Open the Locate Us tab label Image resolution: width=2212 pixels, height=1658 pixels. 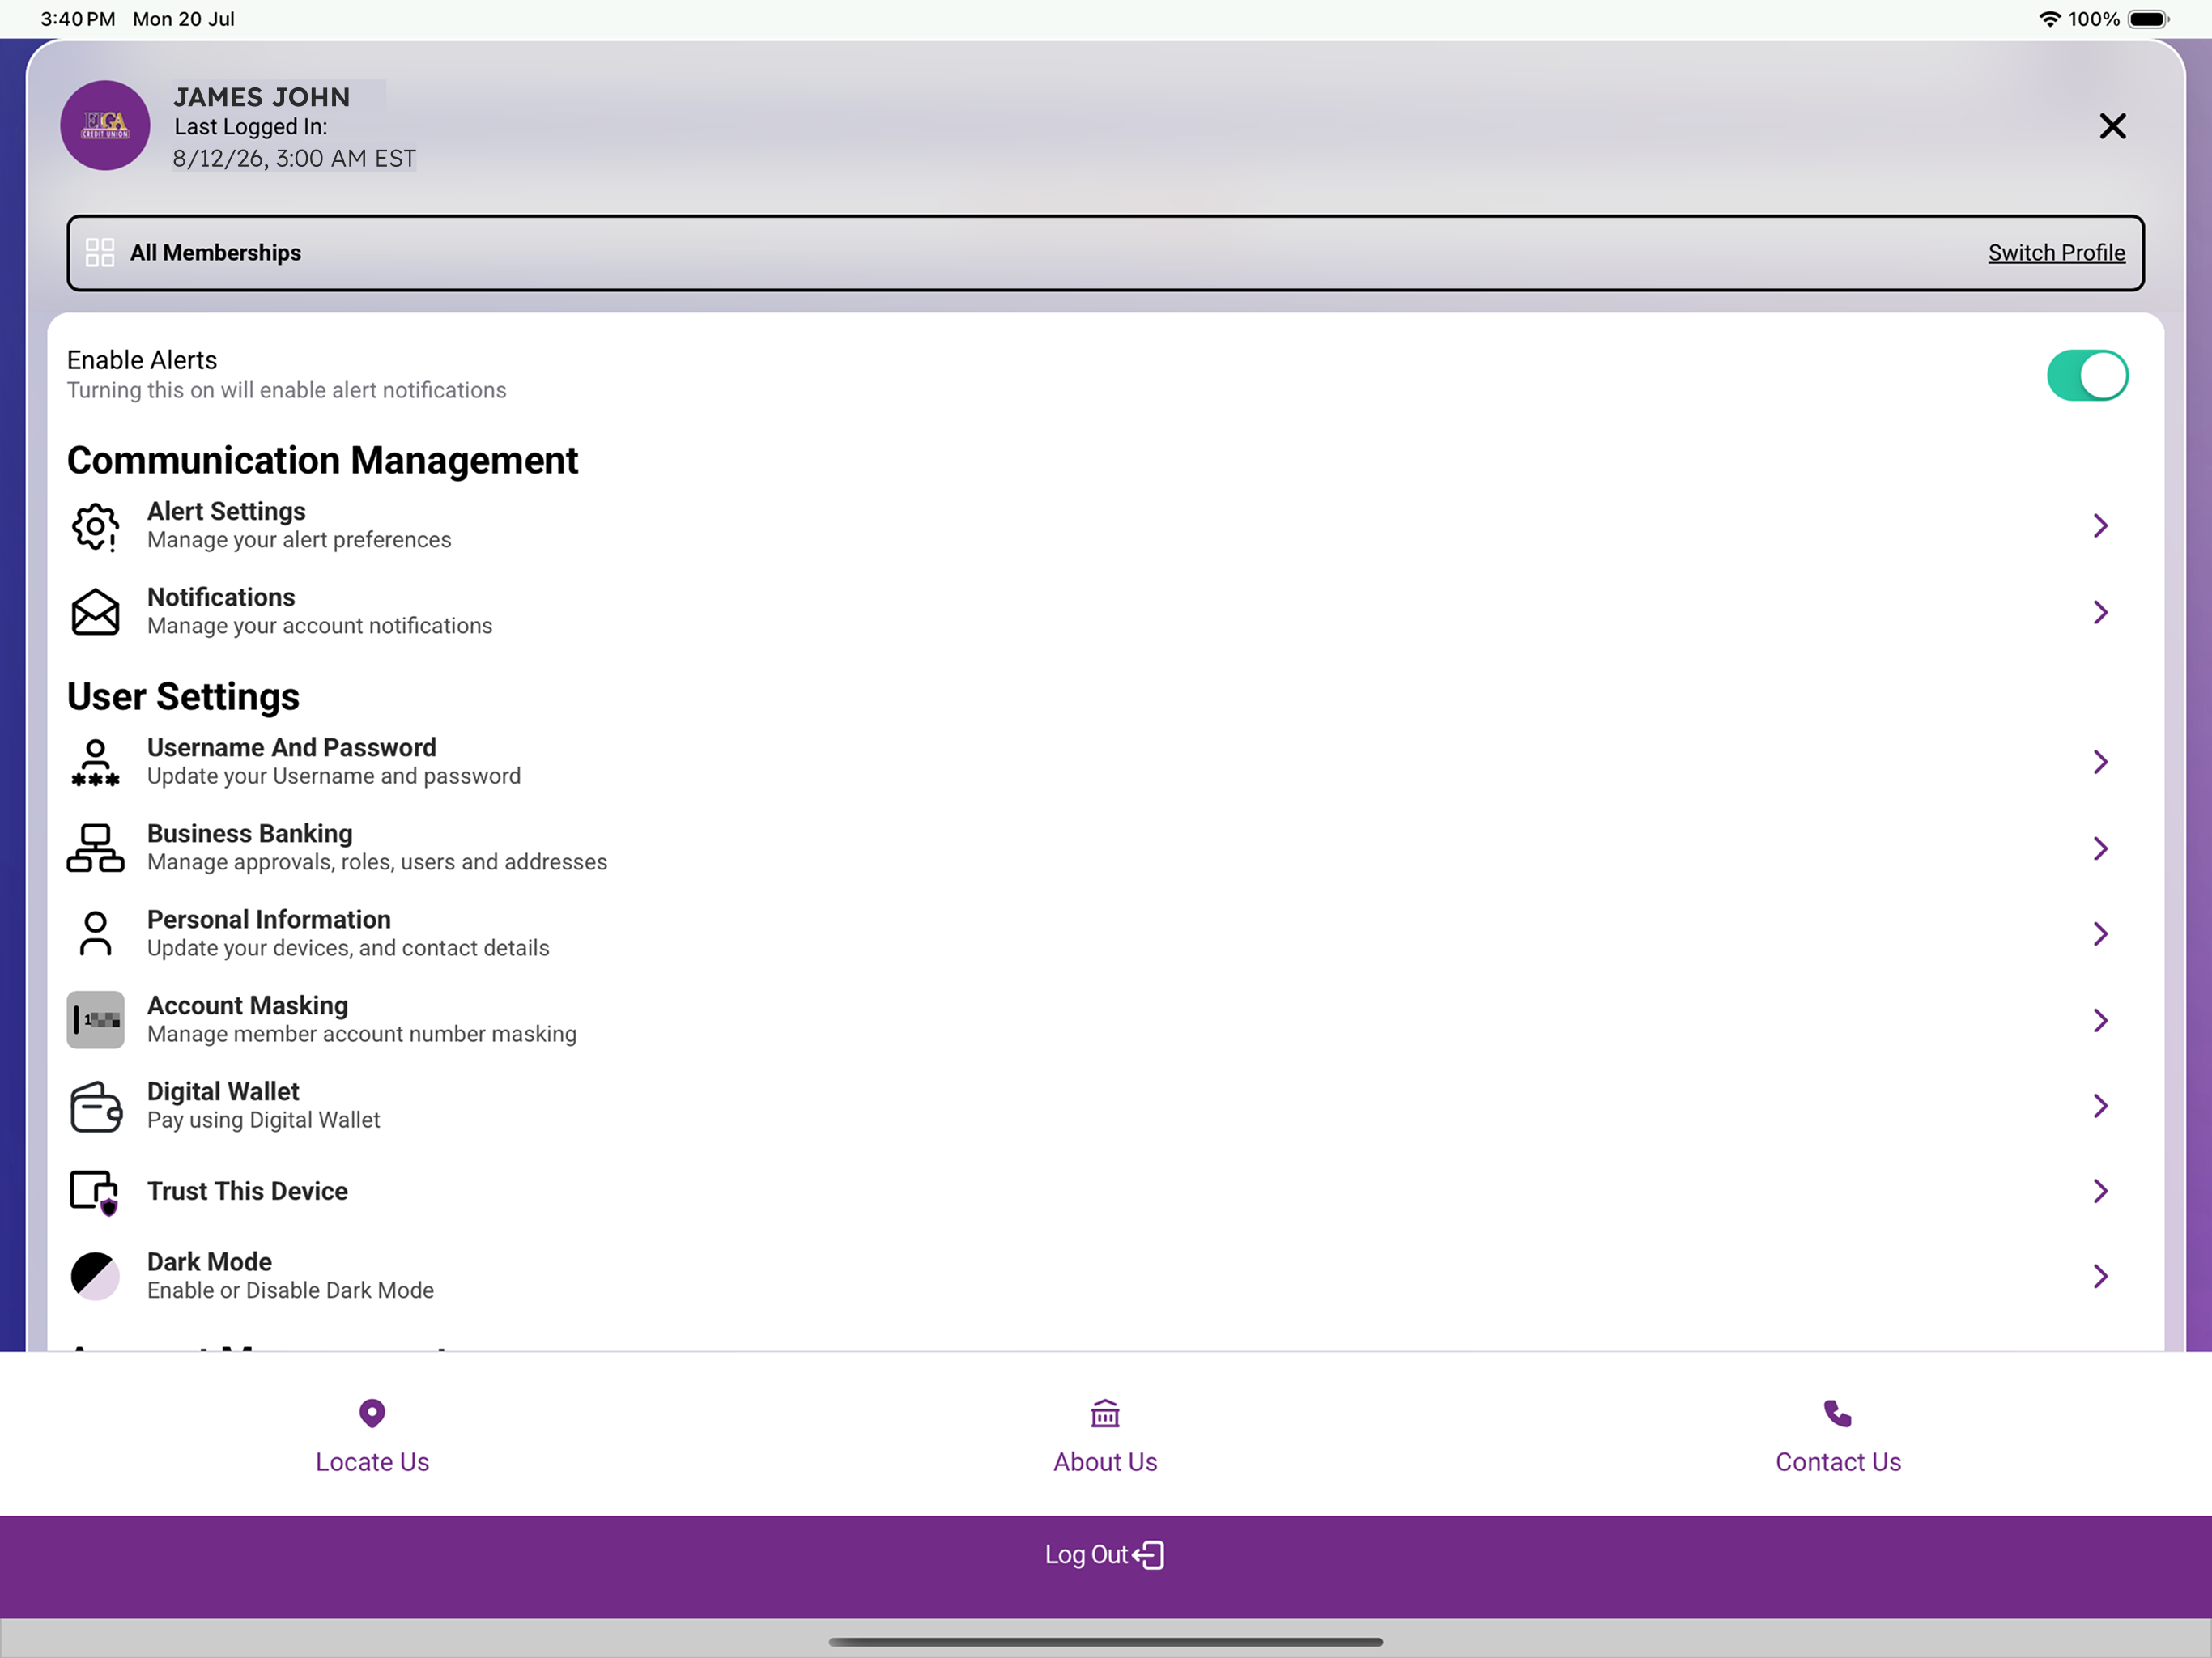click(x=372, y=1462)
